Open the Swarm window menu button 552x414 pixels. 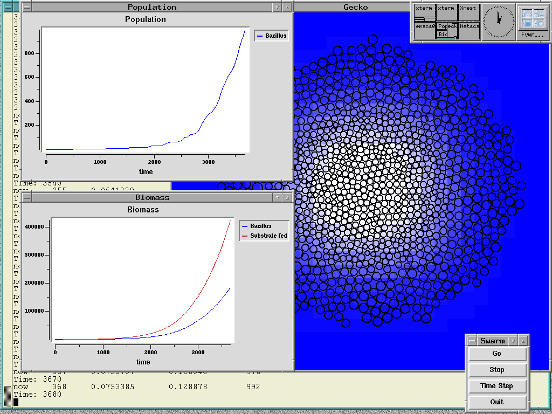click(x=472, y=341)
